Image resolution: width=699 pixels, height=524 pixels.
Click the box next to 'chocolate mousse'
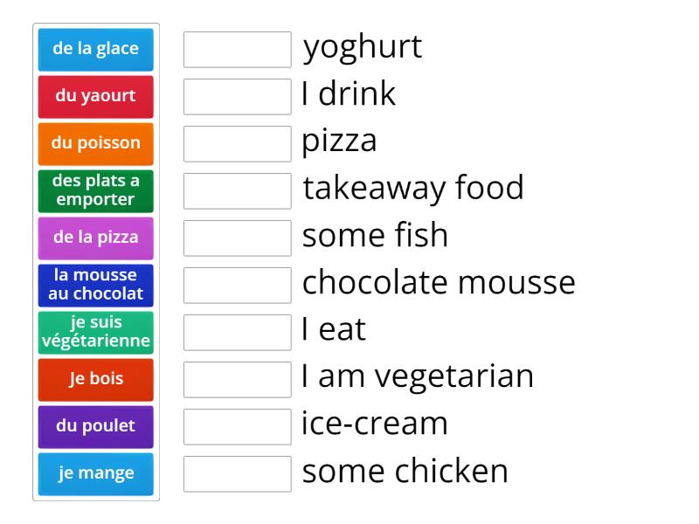coord(237,286)
